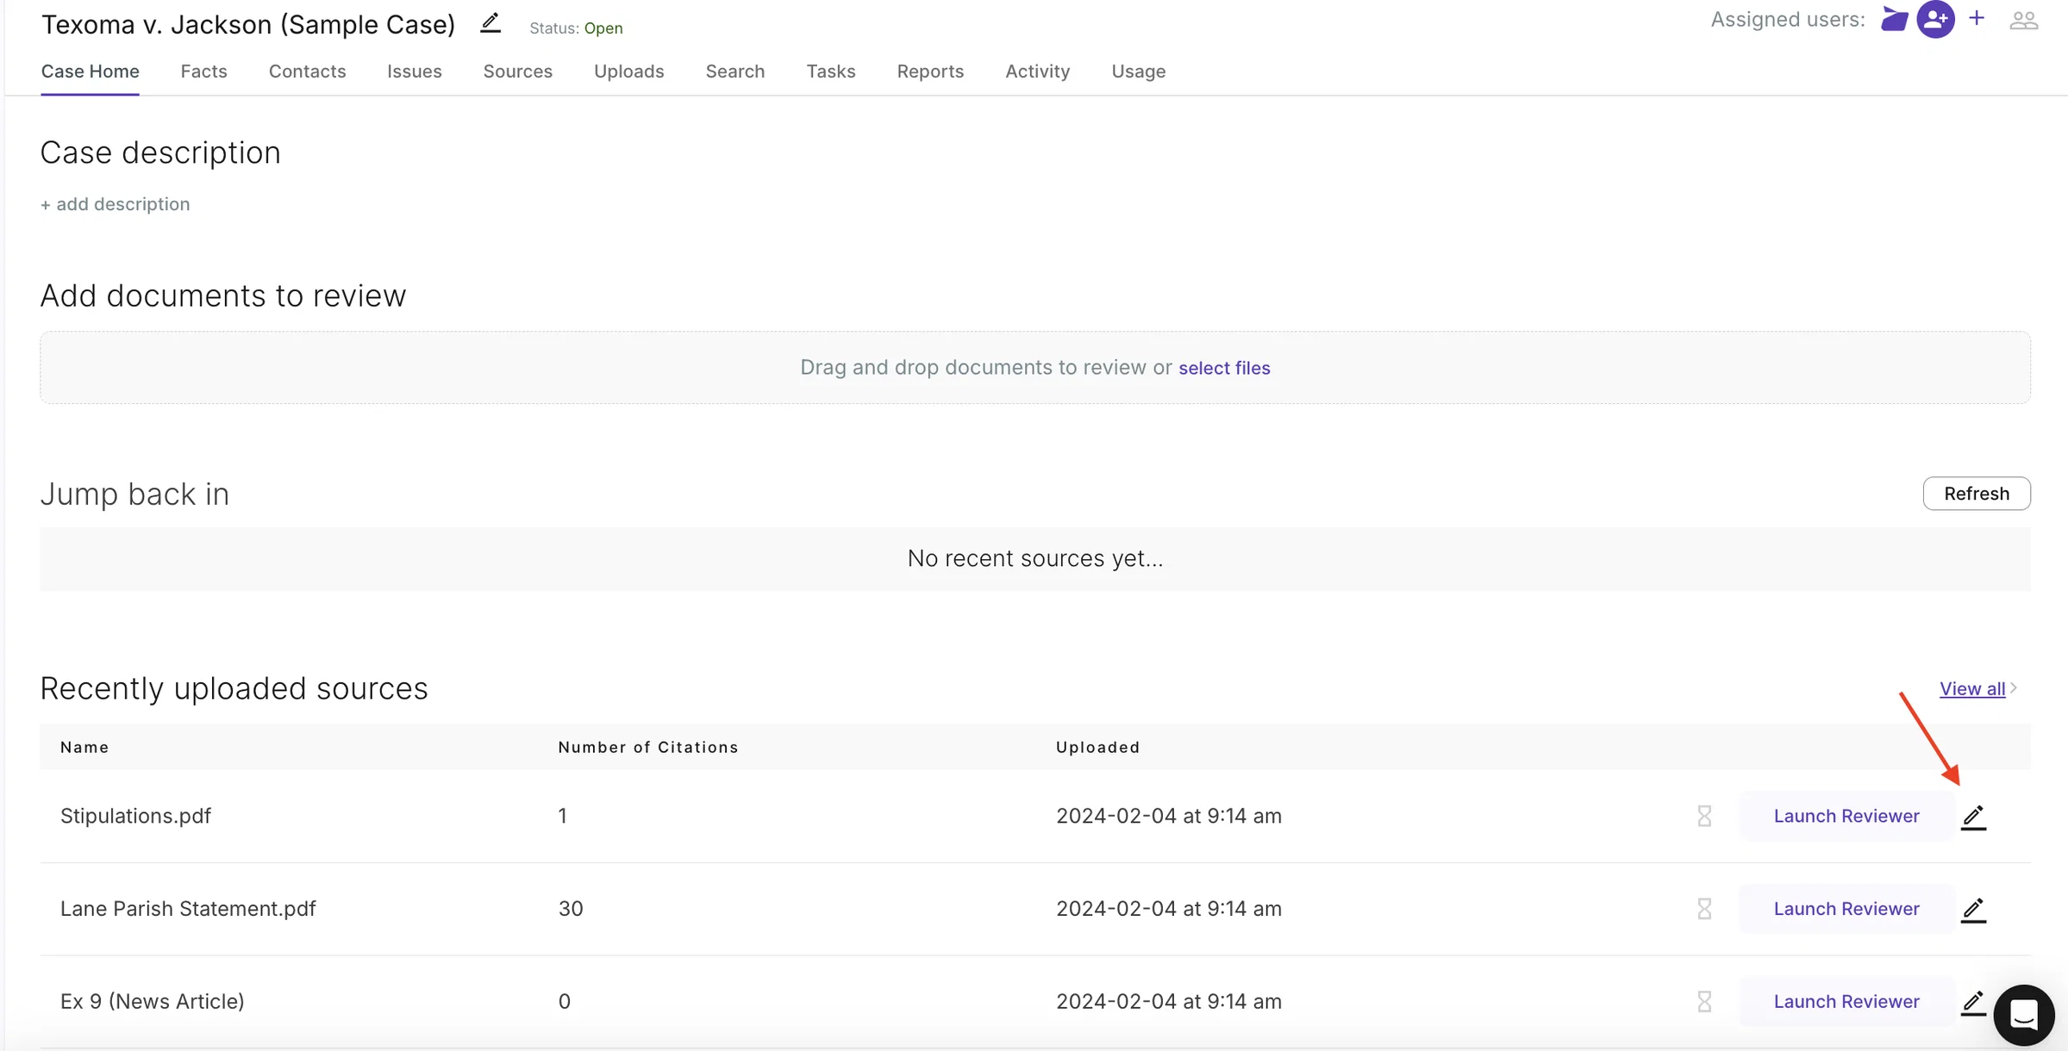Open the Usage tab
Image resolution: width=2068 pixels, height=1051 pixels.
(x=1138, y=71)
